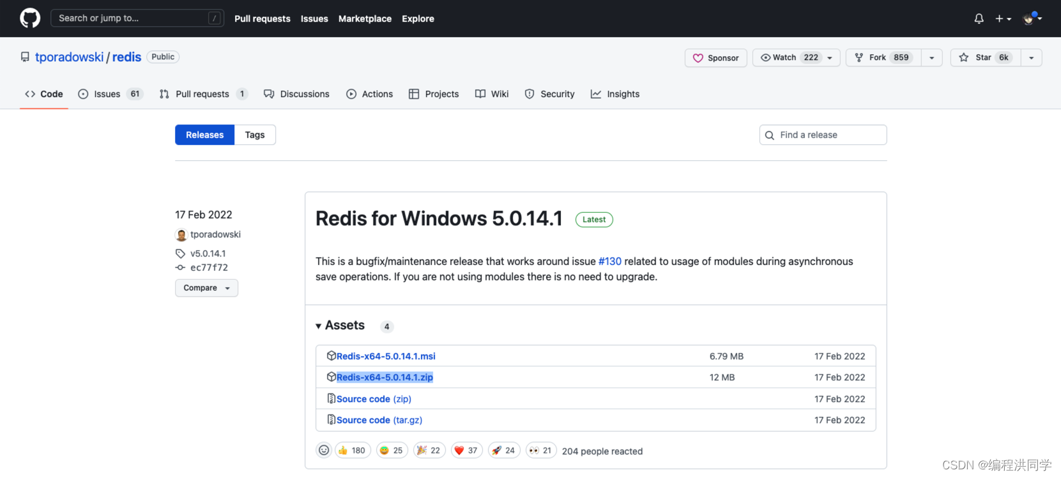Image resolution: width=1061 pixels, height=477 pixels.
Task: Open the notifications bell
Action: tap(979, 19)
